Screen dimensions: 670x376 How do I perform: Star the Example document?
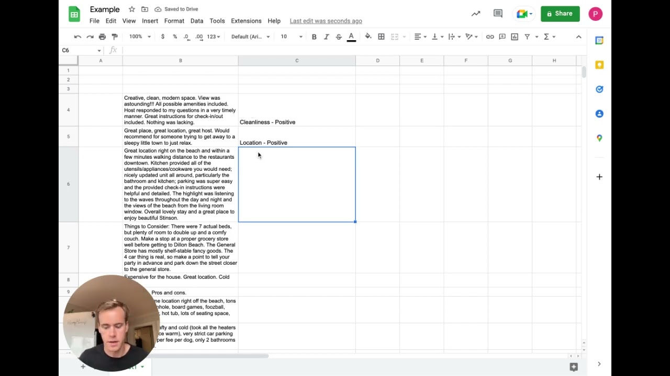pyautogui.click(x=132, y=9)
